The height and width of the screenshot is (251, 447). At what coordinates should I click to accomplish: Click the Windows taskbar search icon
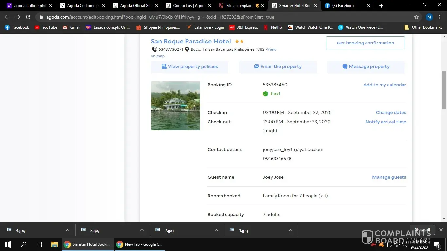[24, 244]
